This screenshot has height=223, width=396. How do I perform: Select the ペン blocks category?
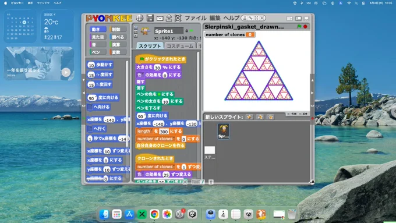click(98, 52)
